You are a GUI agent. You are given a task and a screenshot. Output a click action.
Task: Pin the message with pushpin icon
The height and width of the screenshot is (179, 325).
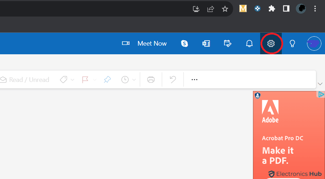107,79
